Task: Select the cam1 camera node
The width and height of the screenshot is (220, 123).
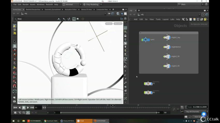Action: click(146, 40)
